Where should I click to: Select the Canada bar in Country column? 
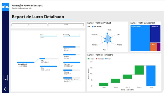(x=72, y=47)
